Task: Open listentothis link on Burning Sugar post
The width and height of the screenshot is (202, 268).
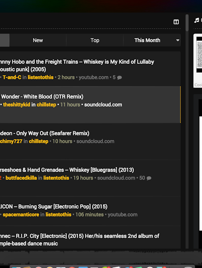Action: 58,214
